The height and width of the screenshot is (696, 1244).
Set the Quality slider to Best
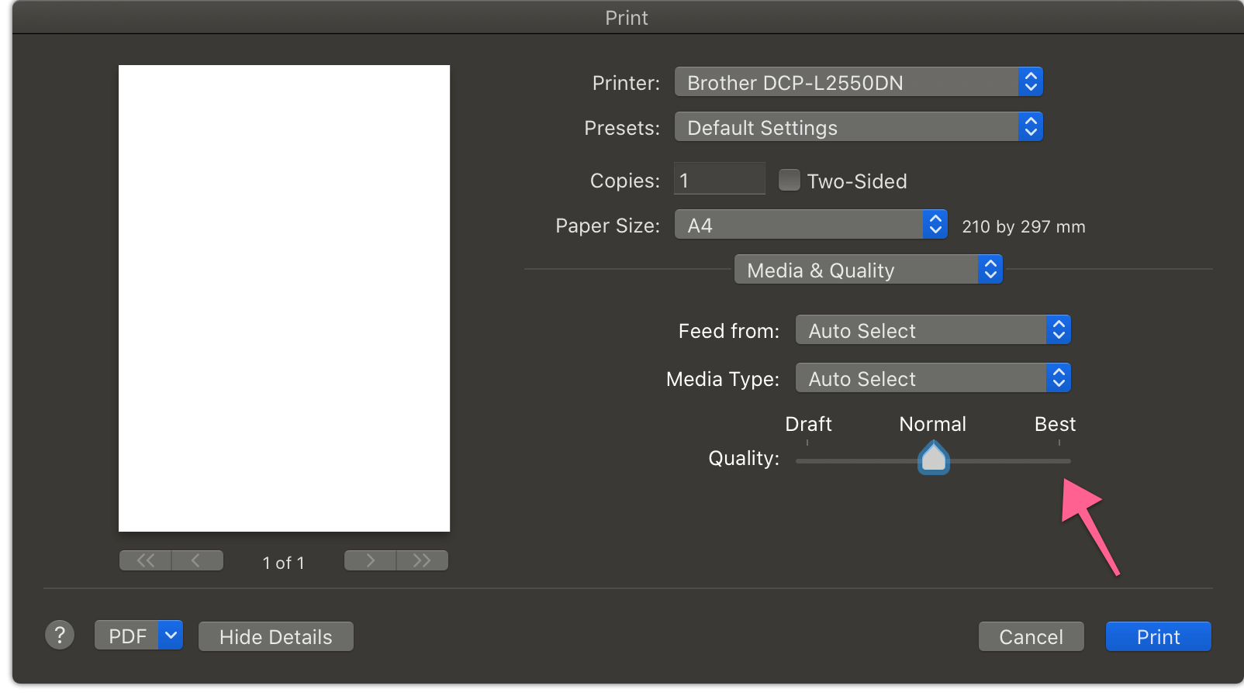(x=1059, y=460)
